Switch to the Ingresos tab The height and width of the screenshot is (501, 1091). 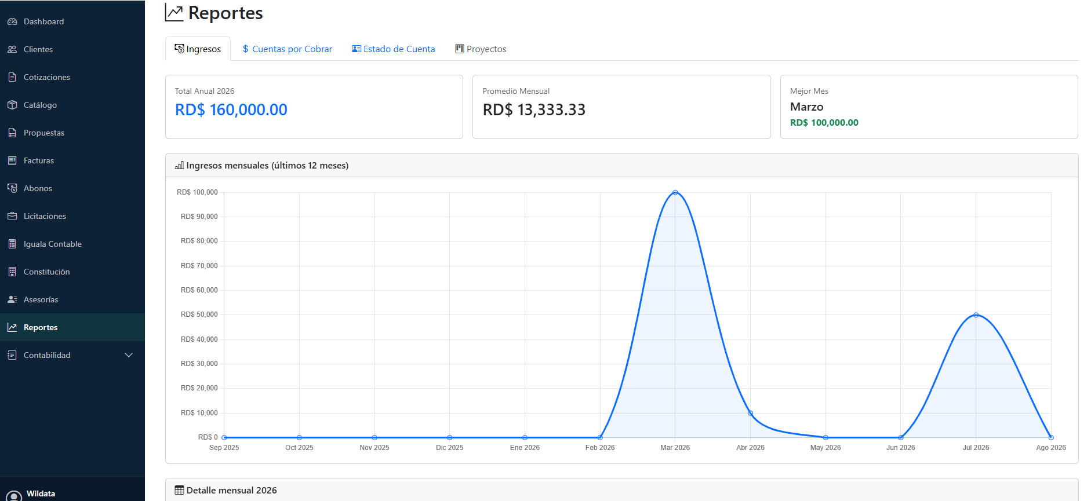(198, 49)
